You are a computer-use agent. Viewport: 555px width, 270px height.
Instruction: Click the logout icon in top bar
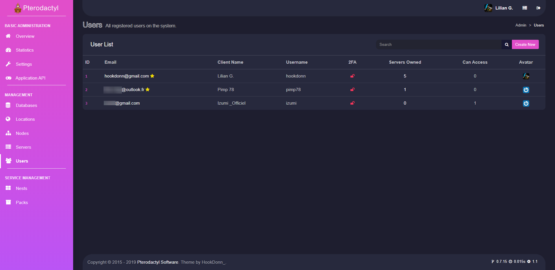pyautogui.click(x=538, y=8)
